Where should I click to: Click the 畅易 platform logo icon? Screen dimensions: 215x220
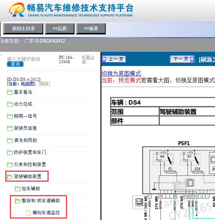pos(17,10)
